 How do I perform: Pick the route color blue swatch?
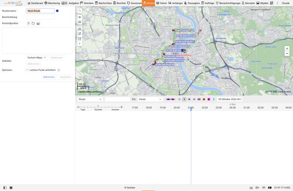point(57,11)
